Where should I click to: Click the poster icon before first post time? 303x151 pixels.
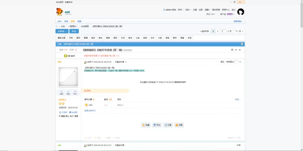pos(86,62)
